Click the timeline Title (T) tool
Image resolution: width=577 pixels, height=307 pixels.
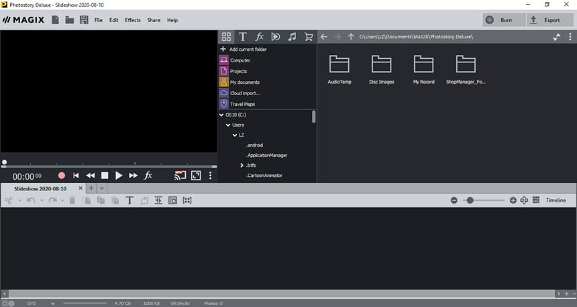click(129, 200)
